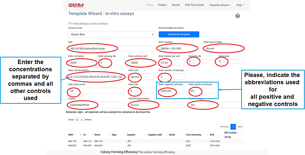The image size is (305, 155).
Task: Change the Show entries count selector
Action: tap(79, 120)
